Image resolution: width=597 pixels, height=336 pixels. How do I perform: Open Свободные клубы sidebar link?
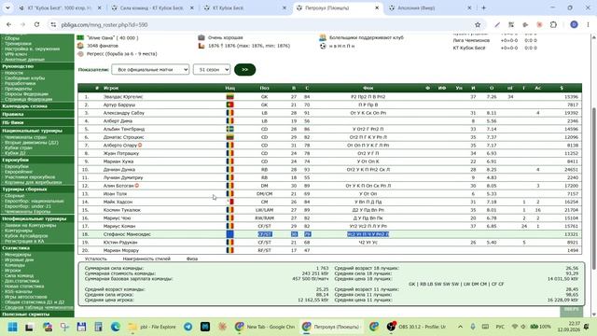(x=25, y=78)
